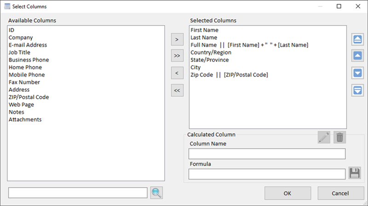Select E-mail Address in Available Columns

(x=86, y=45)
